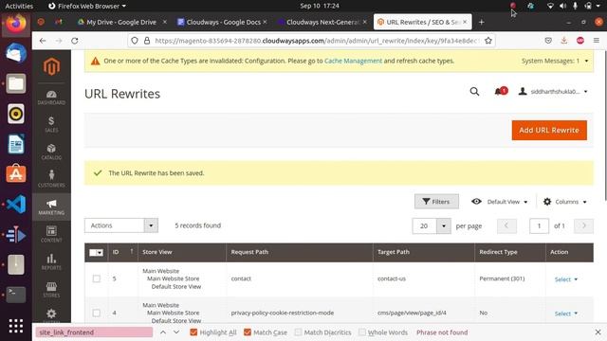This screenshot has height=341, width=607.
Task: Open the Filters button
Action: tap(436, 202)
